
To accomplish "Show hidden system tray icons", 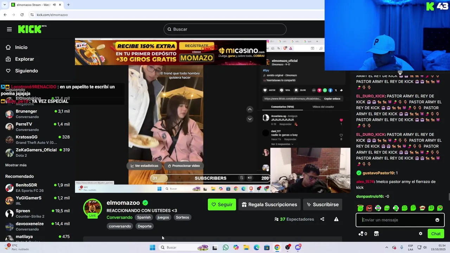I will click(x=387, y=247).
